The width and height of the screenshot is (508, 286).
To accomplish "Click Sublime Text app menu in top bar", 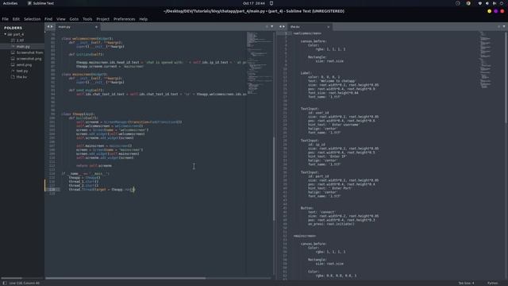I will click(40, 3).
